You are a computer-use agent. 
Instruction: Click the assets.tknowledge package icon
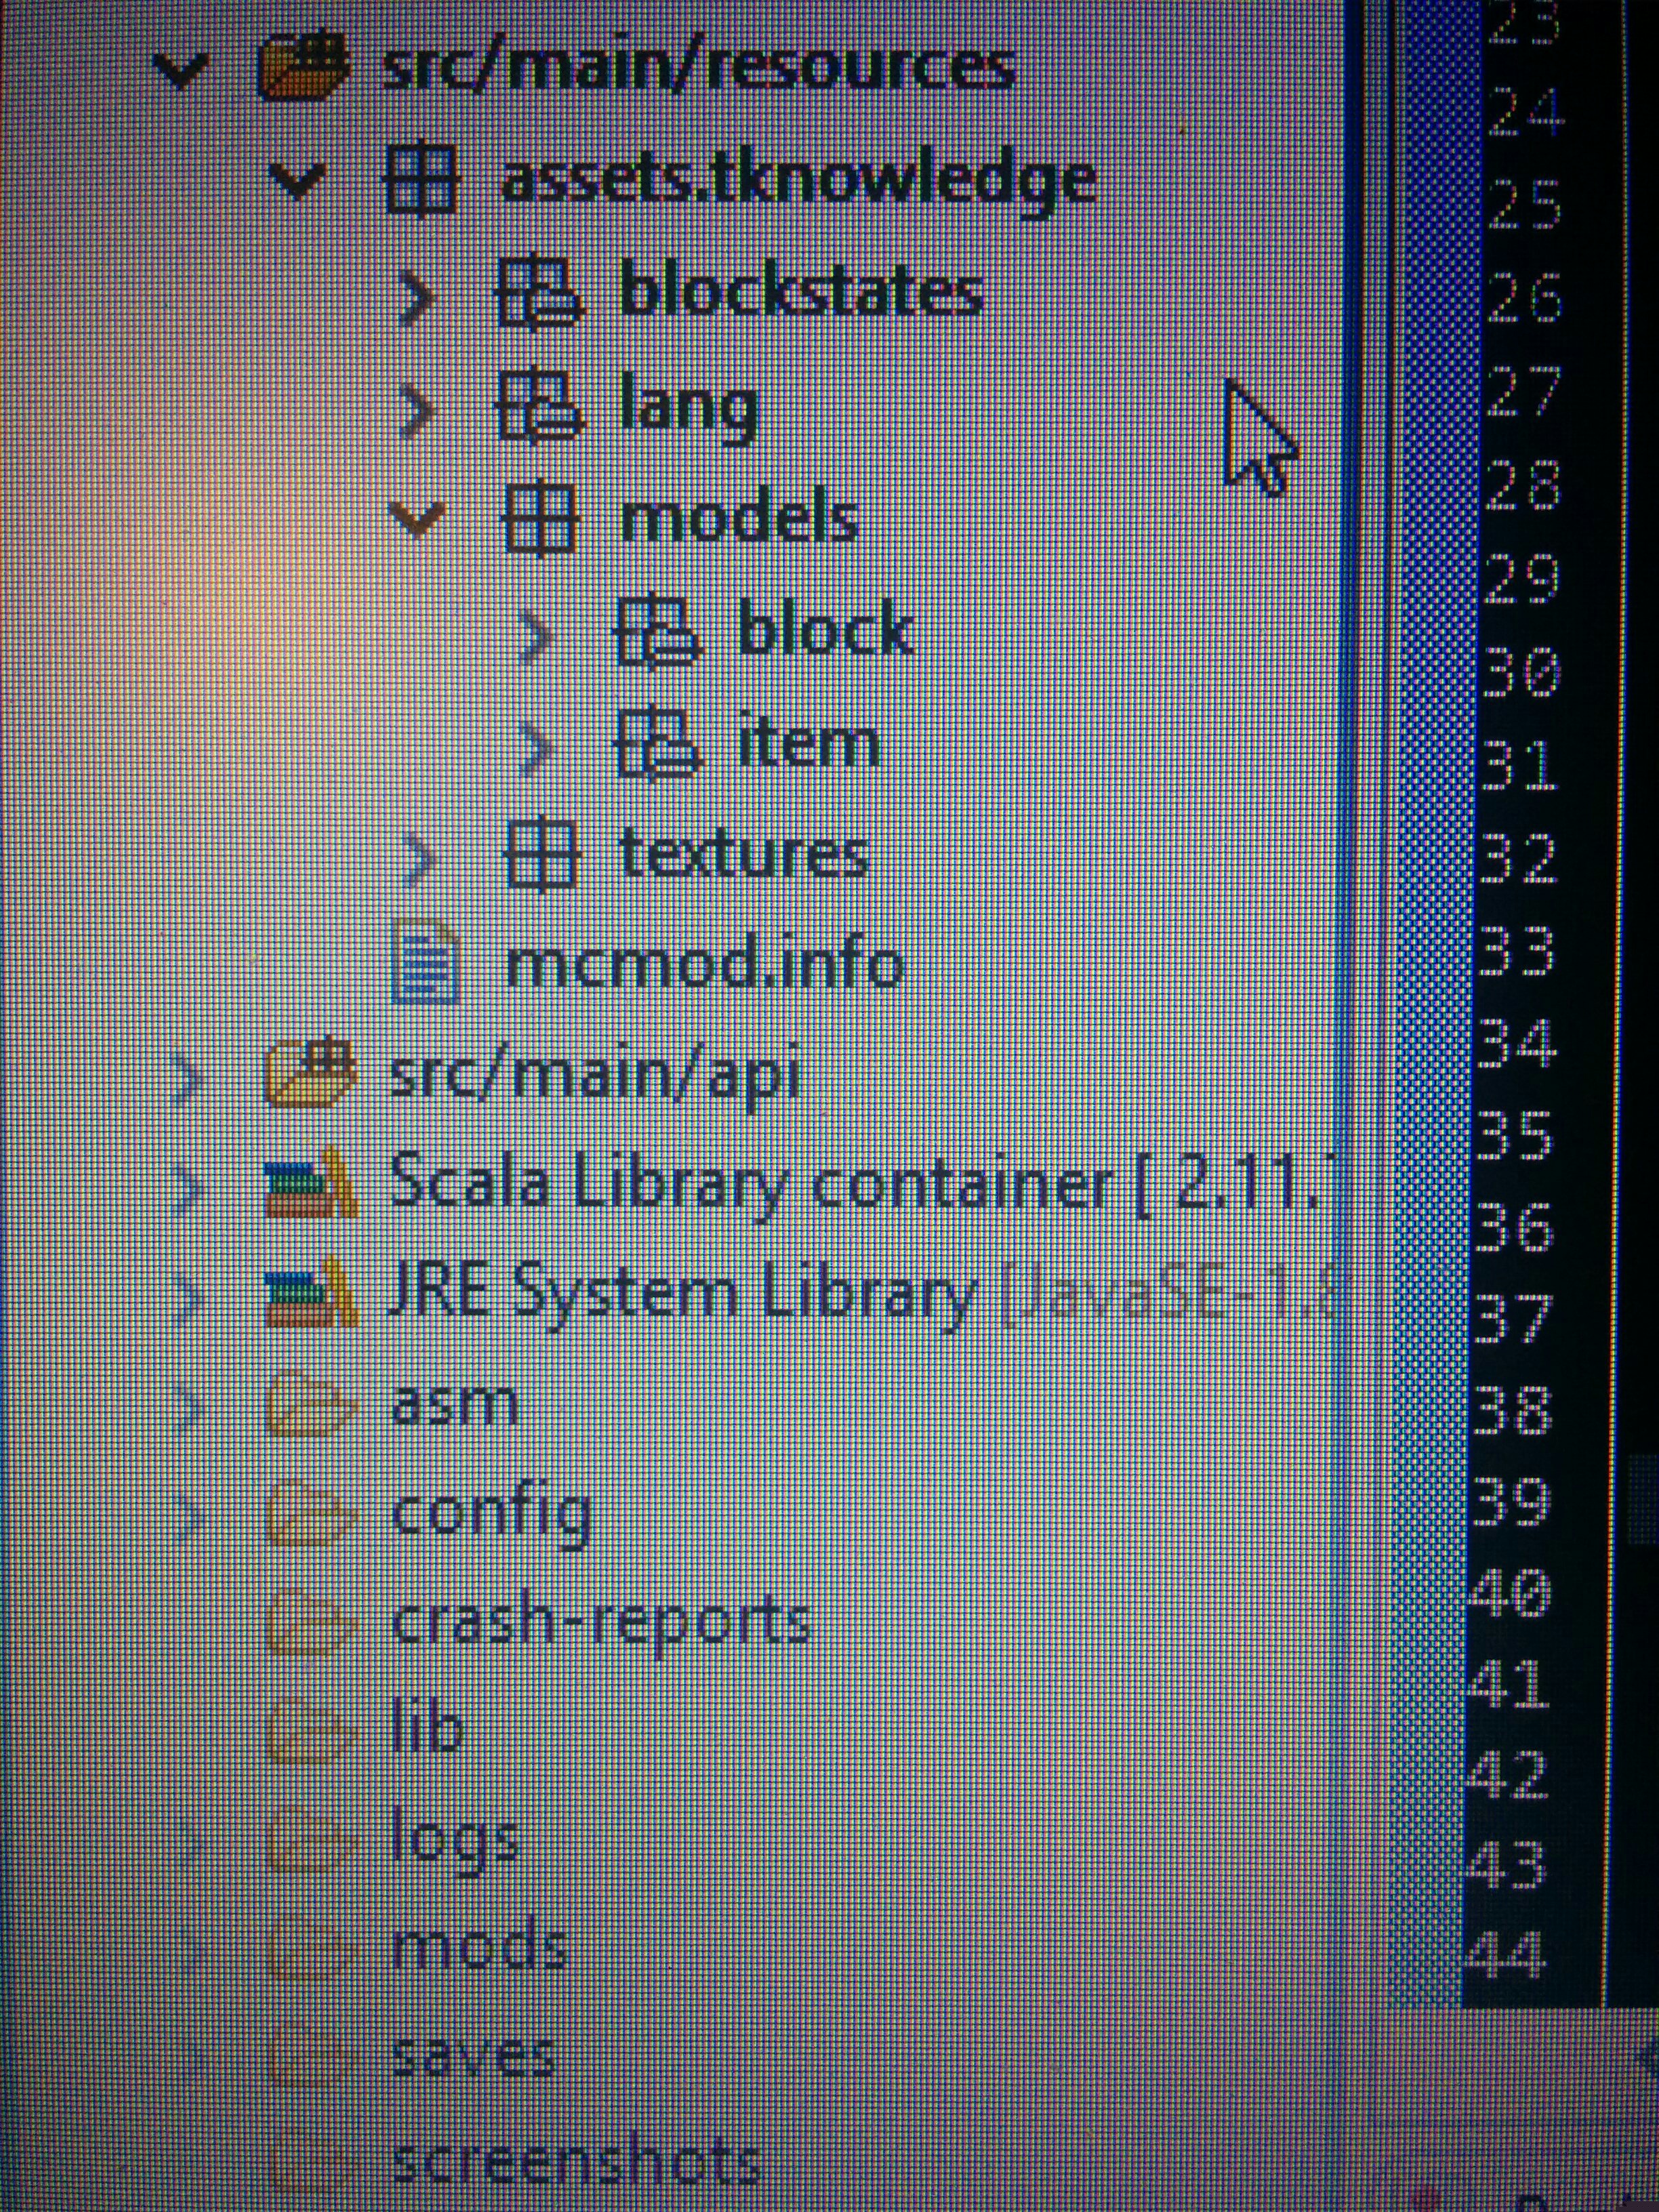[421, 178]
